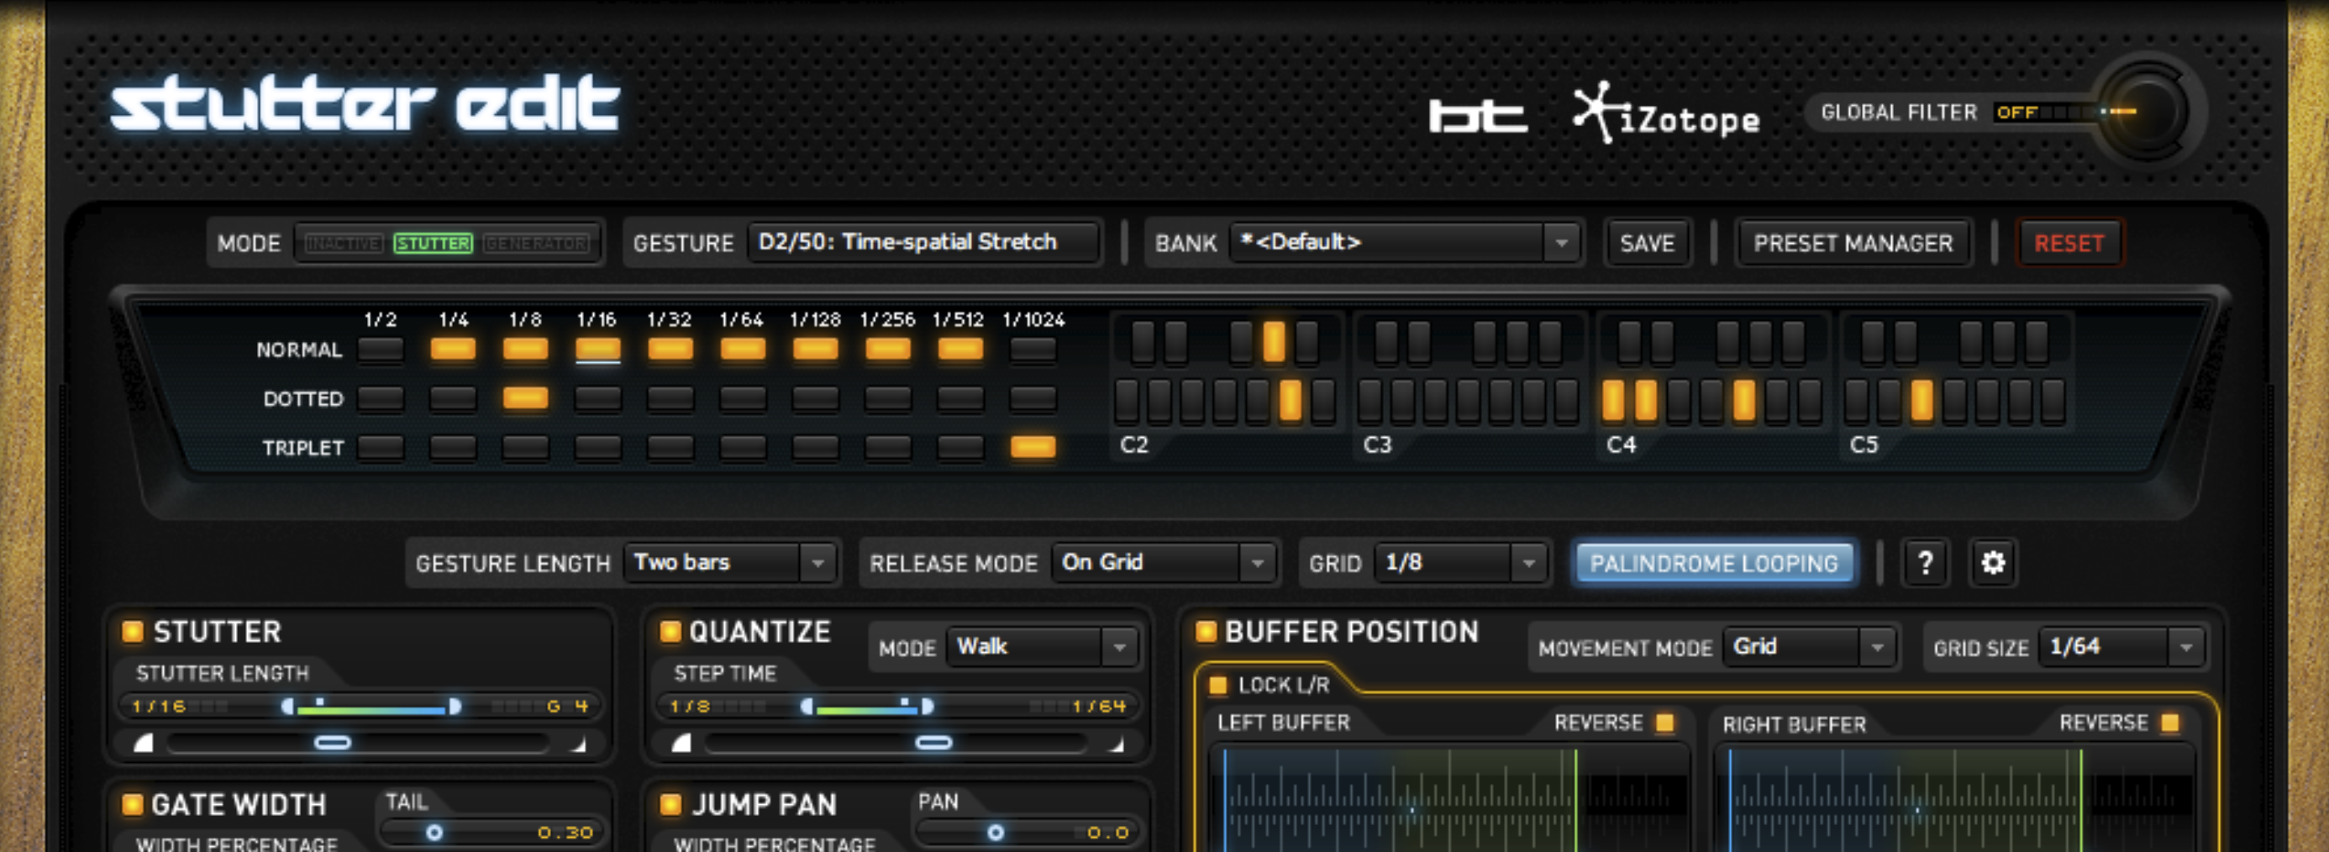Click the Left Buffer waveform display
This screenshot has height=852, width=2329.
coord(1449,797)
